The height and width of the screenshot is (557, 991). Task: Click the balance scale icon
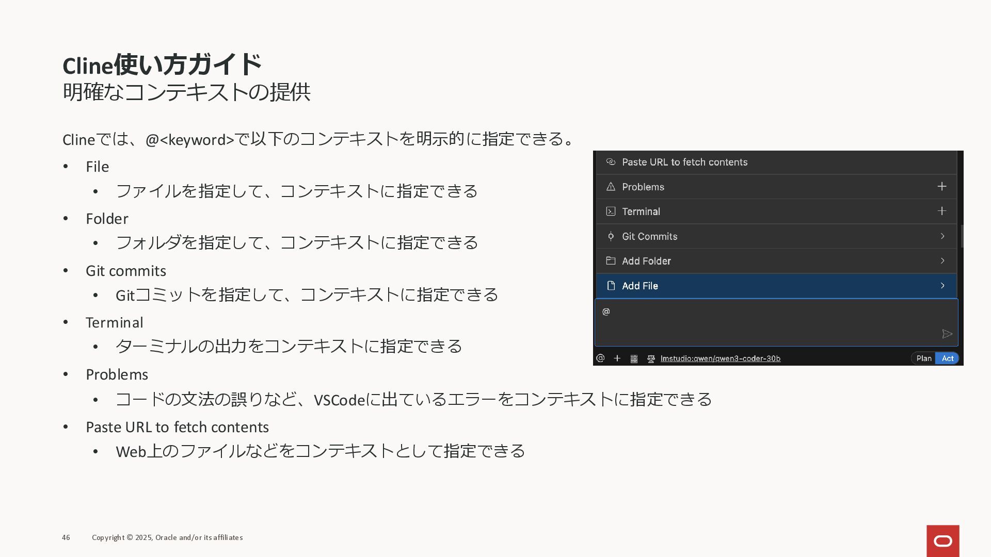(651, 358)
